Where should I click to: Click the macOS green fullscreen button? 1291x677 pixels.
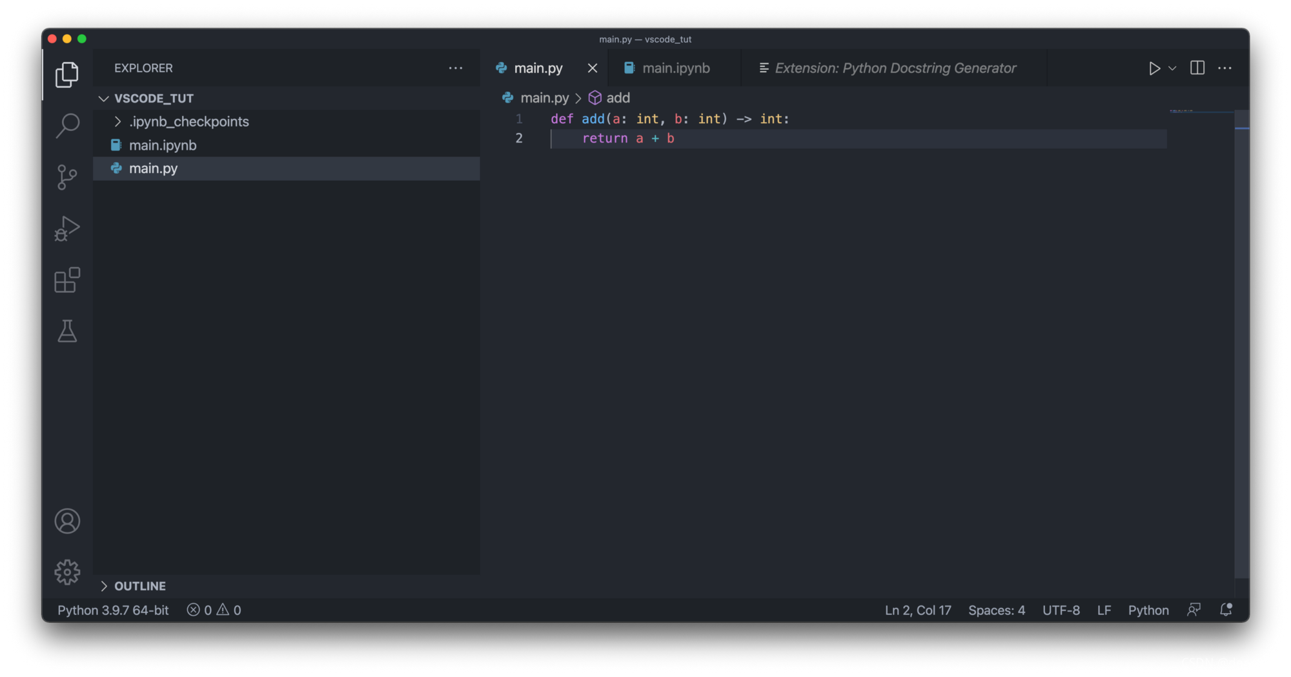[82, 39]
